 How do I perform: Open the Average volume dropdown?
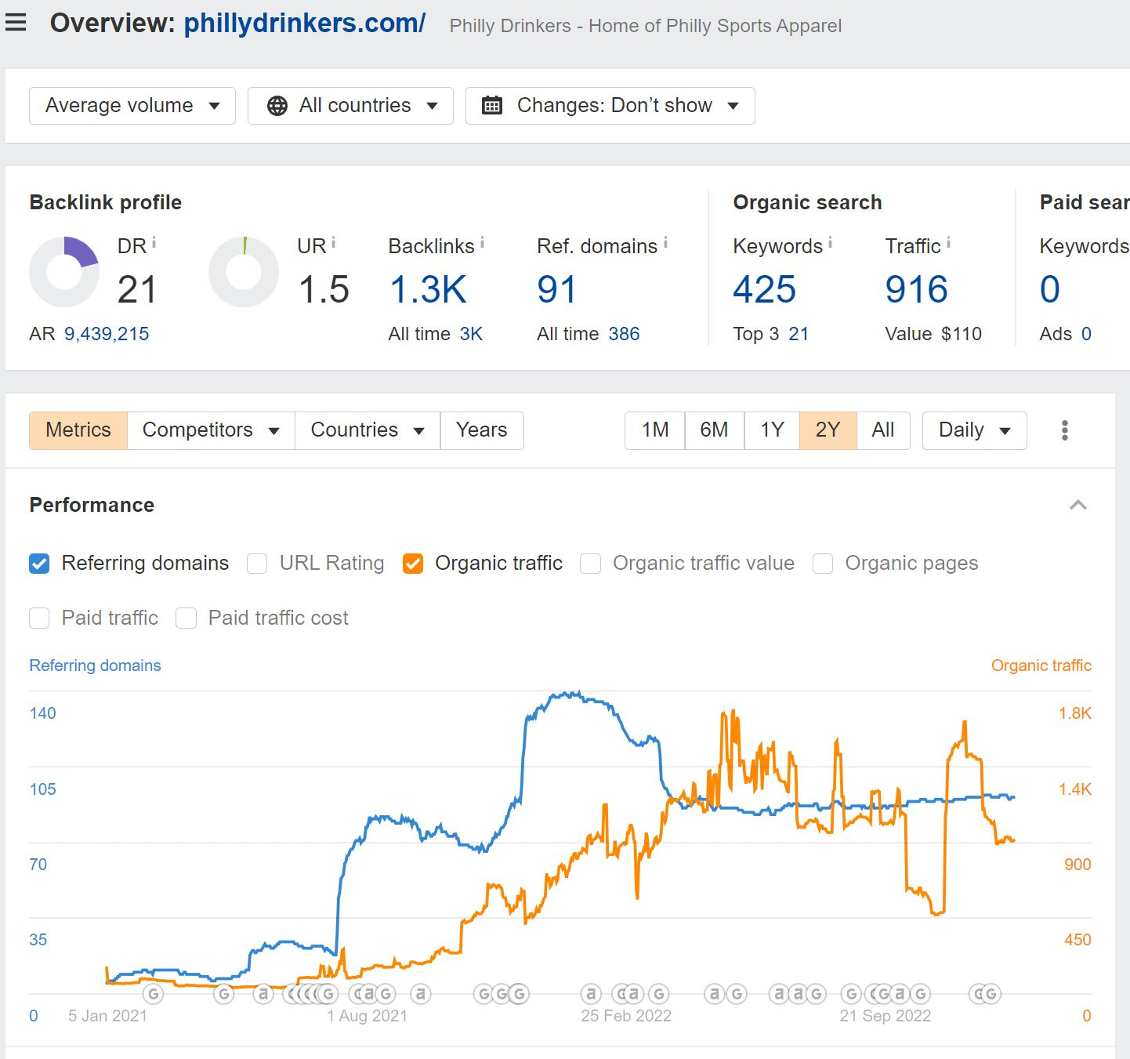tap(132, 105)
